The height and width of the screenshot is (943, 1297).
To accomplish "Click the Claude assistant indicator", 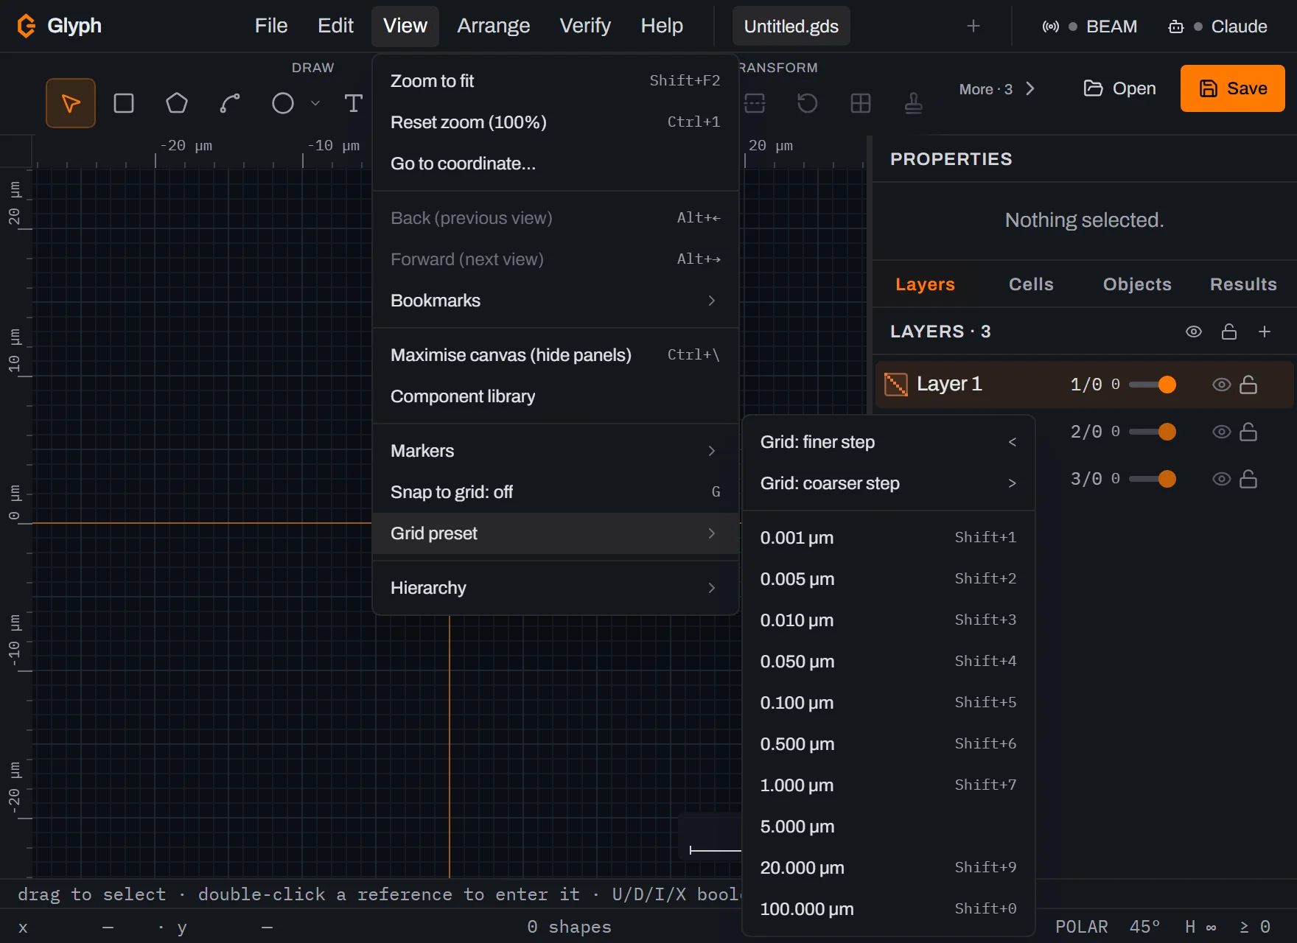I will tap(1218, 27).
